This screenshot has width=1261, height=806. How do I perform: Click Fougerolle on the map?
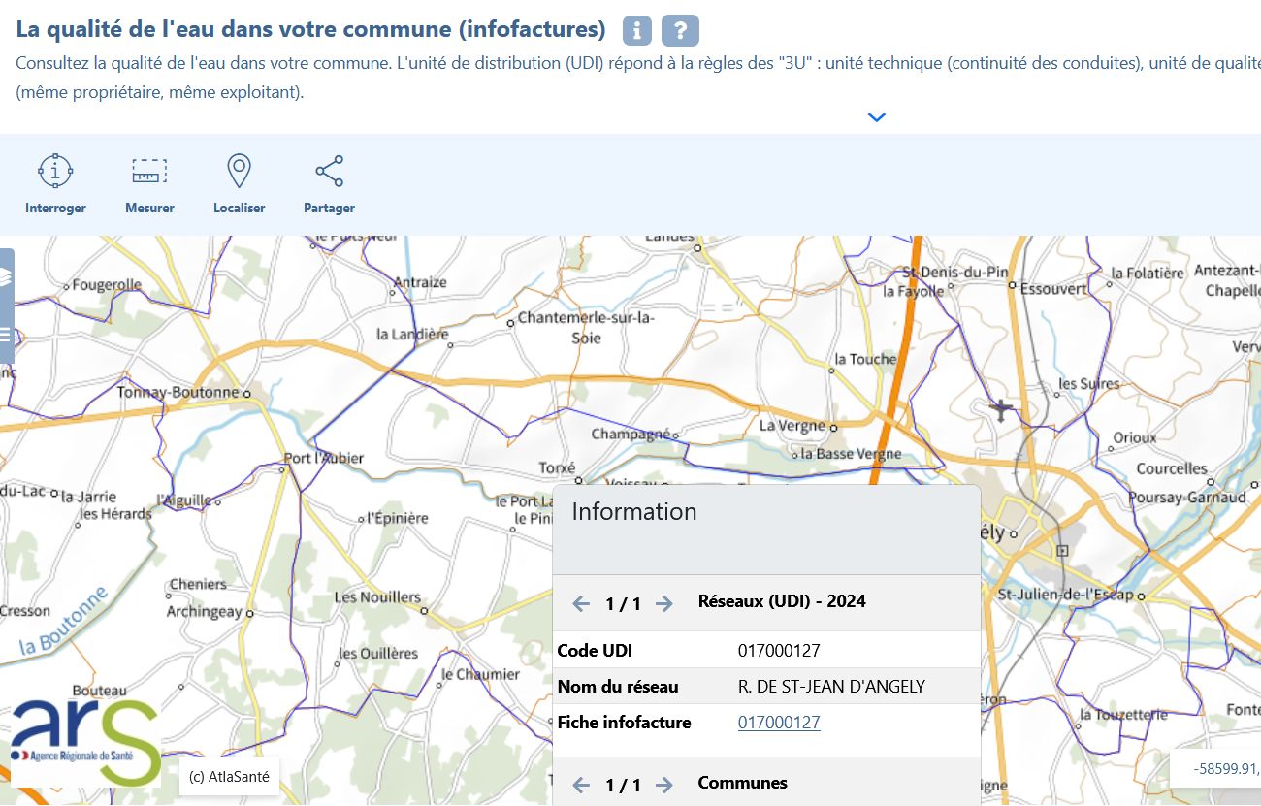click(x=107, y=285)
